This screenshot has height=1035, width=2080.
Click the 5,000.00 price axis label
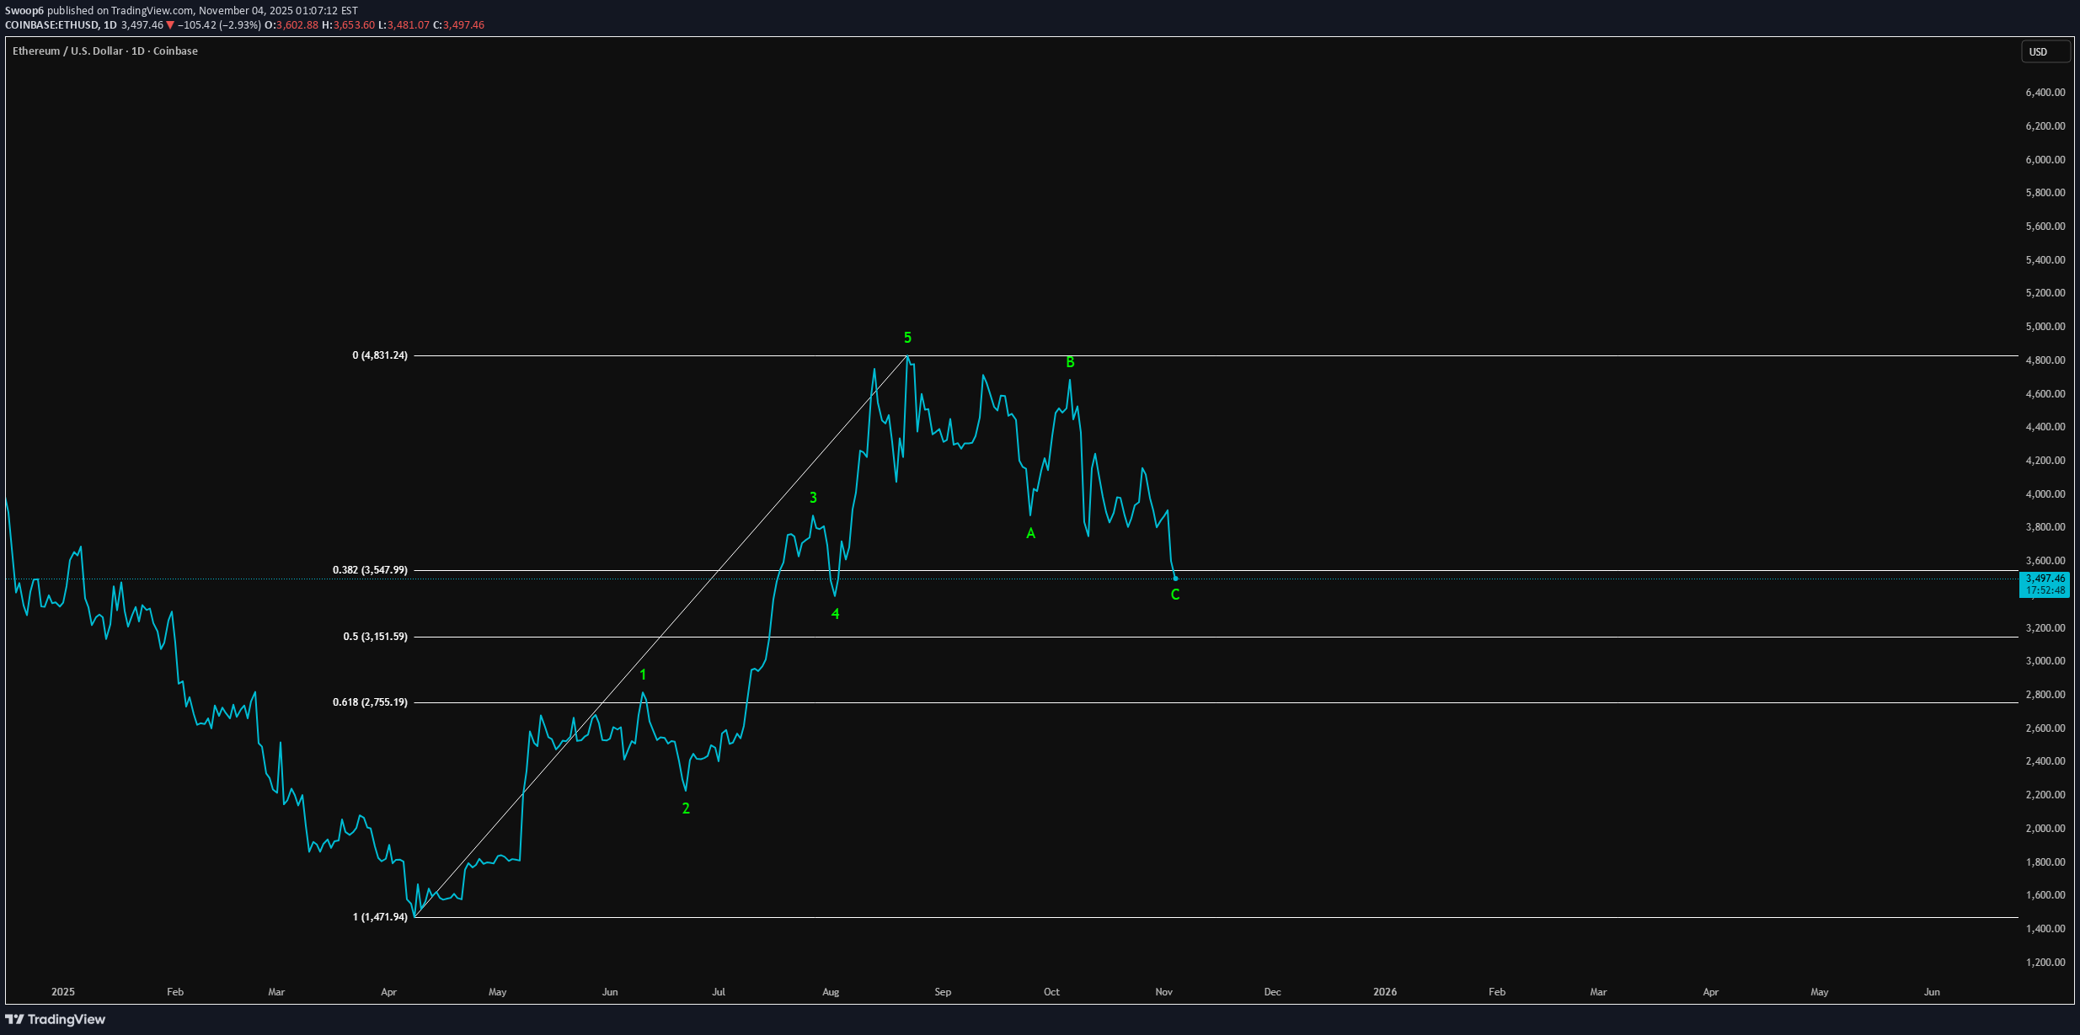coord(2045,327)
